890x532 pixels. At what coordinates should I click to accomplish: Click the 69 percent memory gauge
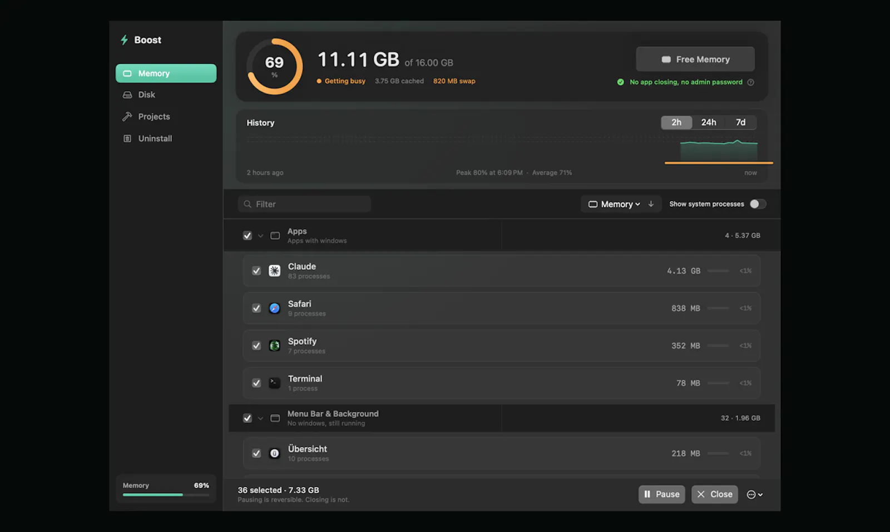(275, 67)
